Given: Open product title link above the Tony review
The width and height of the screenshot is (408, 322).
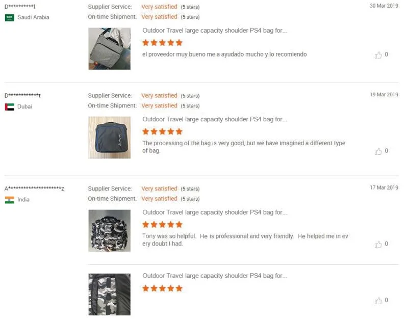Looking at the screenshot, I should (215, 212).
